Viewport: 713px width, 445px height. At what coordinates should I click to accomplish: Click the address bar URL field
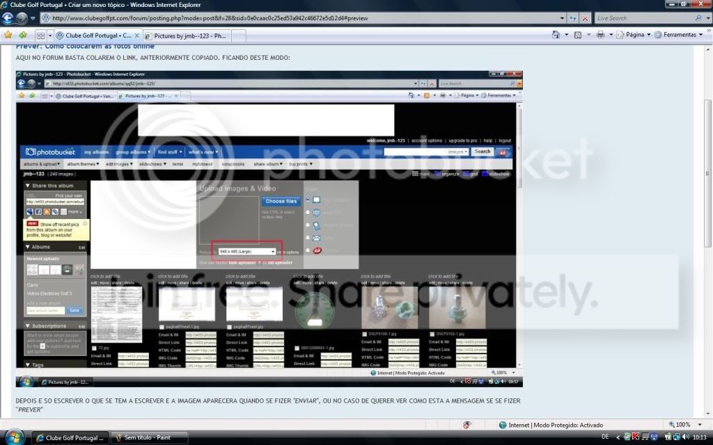click(x=299, y=18)
